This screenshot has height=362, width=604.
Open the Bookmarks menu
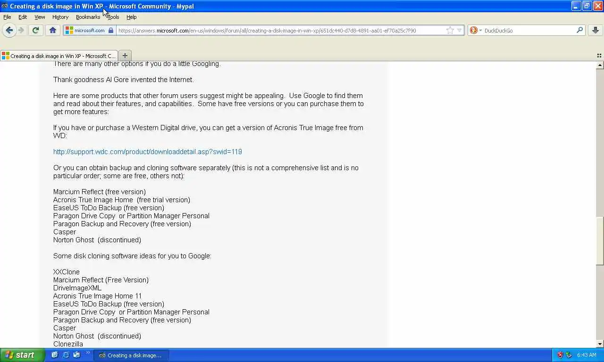[x=88, y=17]
